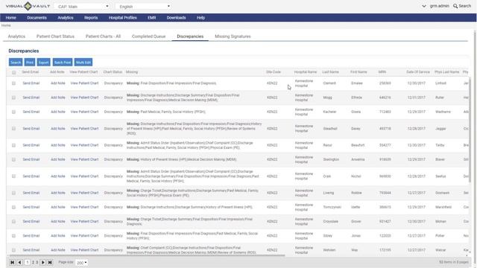This screenshot has width=477, height=268.
Task: Open the Documents menu
Action: click(x=37, y=18)
